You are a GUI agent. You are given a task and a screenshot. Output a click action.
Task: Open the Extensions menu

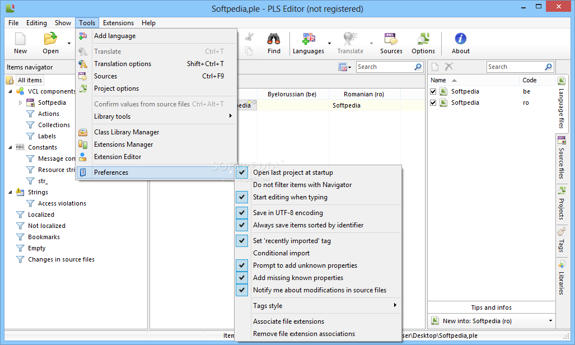(118, 23)
